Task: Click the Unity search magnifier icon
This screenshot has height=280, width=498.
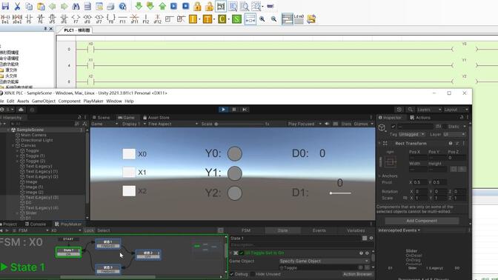Action: coord(411,110)
